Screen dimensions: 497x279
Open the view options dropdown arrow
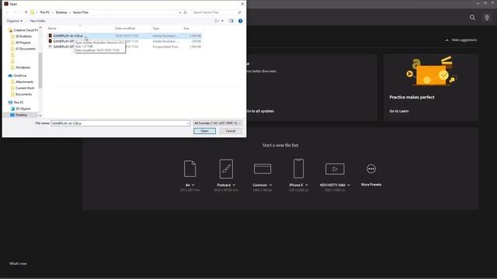click(x=222, y=21)
